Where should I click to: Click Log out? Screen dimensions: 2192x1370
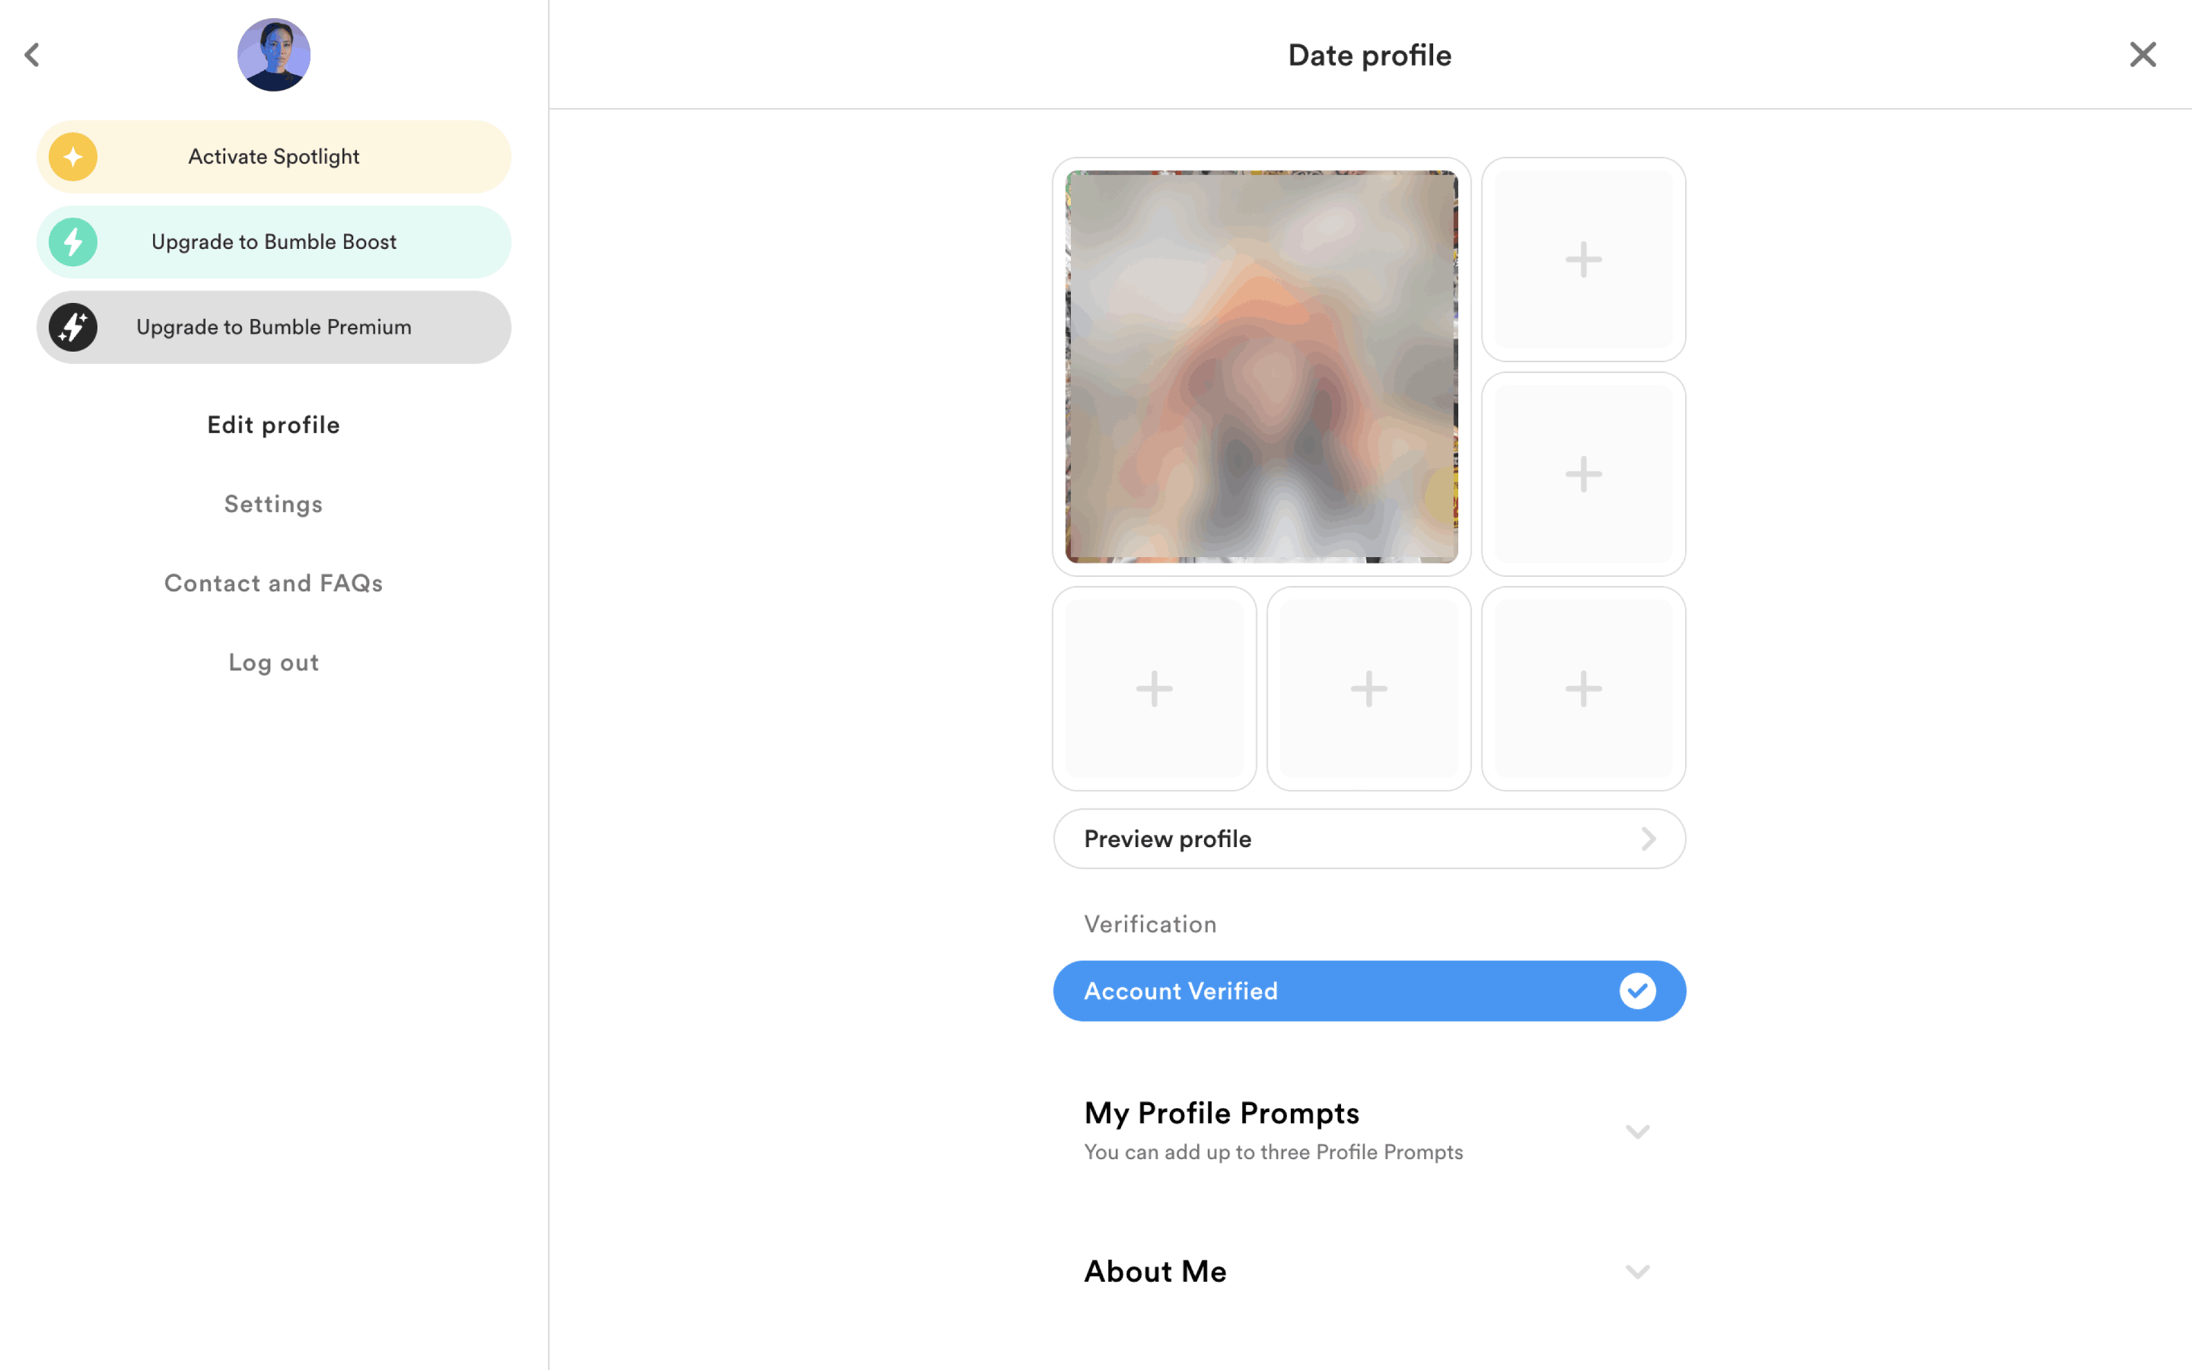(x=273, y=662)
